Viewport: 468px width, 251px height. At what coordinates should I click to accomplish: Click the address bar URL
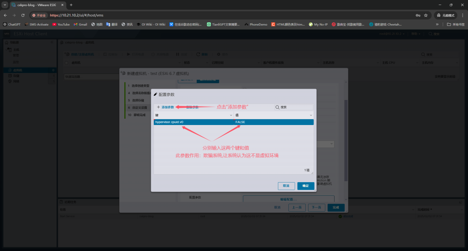click(x=77, y=15)
